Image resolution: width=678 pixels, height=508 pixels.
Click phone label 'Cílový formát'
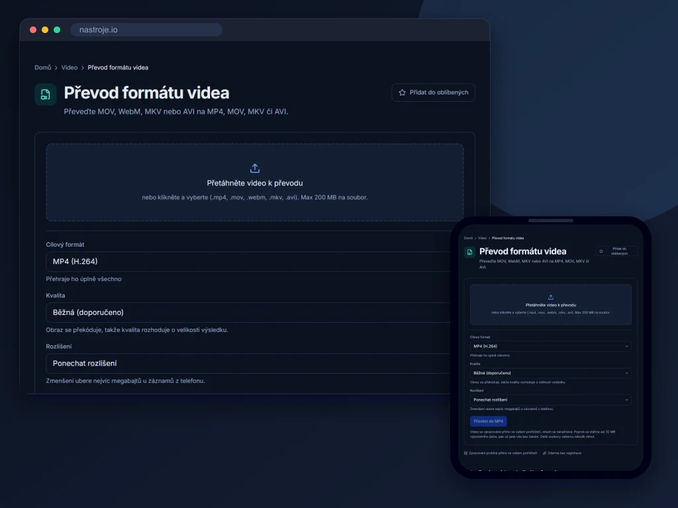pos(480,337)
